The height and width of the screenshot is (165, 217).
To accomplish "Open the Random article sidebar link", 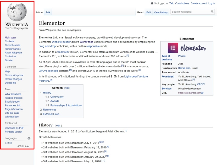I will click(x=13, y=49).
